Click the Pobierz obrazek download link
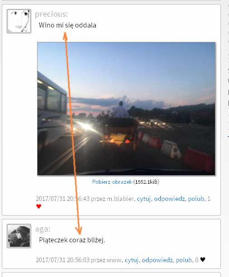Screen dimensions: 229x277 (x=112, y=182)
